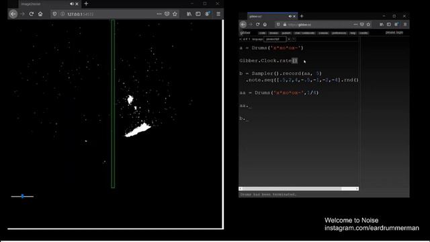Open page actions menu in left browser
This screenshot has width=430, height=242.
pyautogui.click(x=159, y=14)
